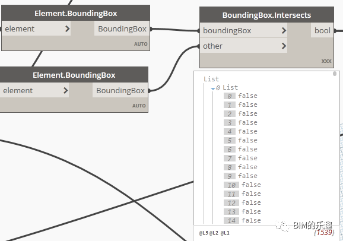Image resolution: width=343 pixels, height=241 pixels.
Task: Click element input port on lower node
Action: 34,90
